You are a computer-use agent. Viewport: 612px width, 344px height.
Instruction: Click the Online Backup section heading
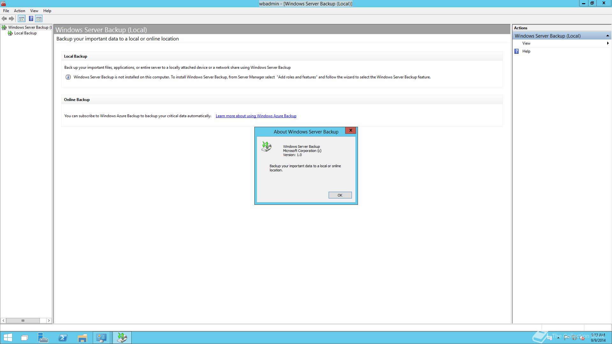(x=77, y=100)
